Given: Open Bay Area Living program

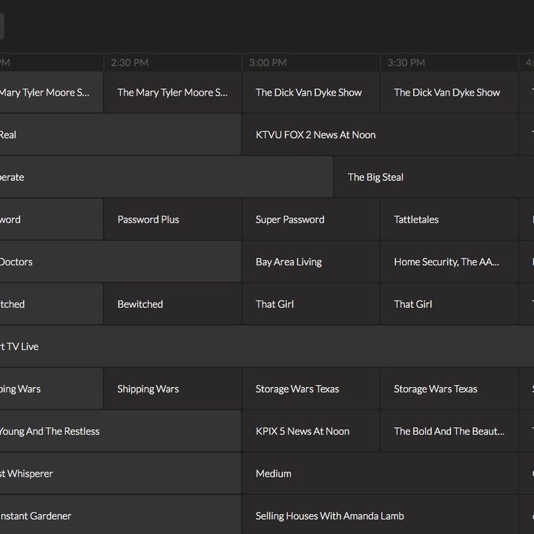Looking at the screenshot, I should pos(311,262).
